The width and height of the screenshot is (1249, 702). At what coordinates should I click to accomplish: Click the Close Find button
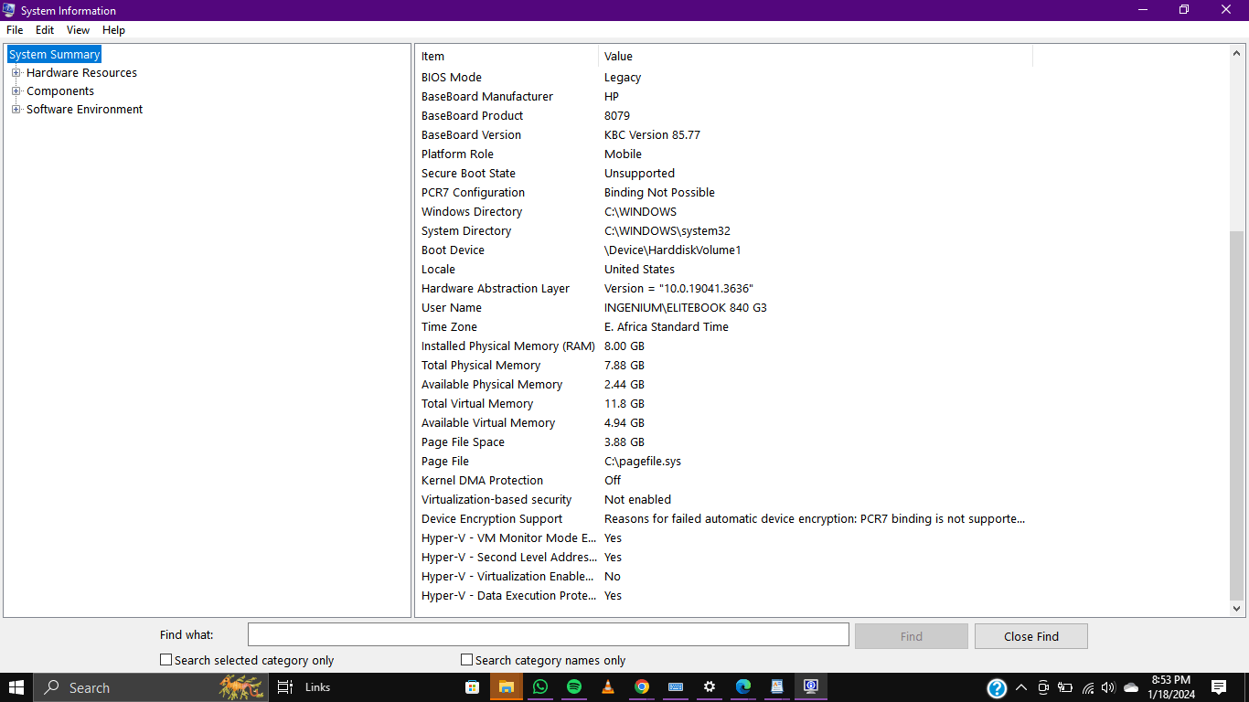(1030, 636)
